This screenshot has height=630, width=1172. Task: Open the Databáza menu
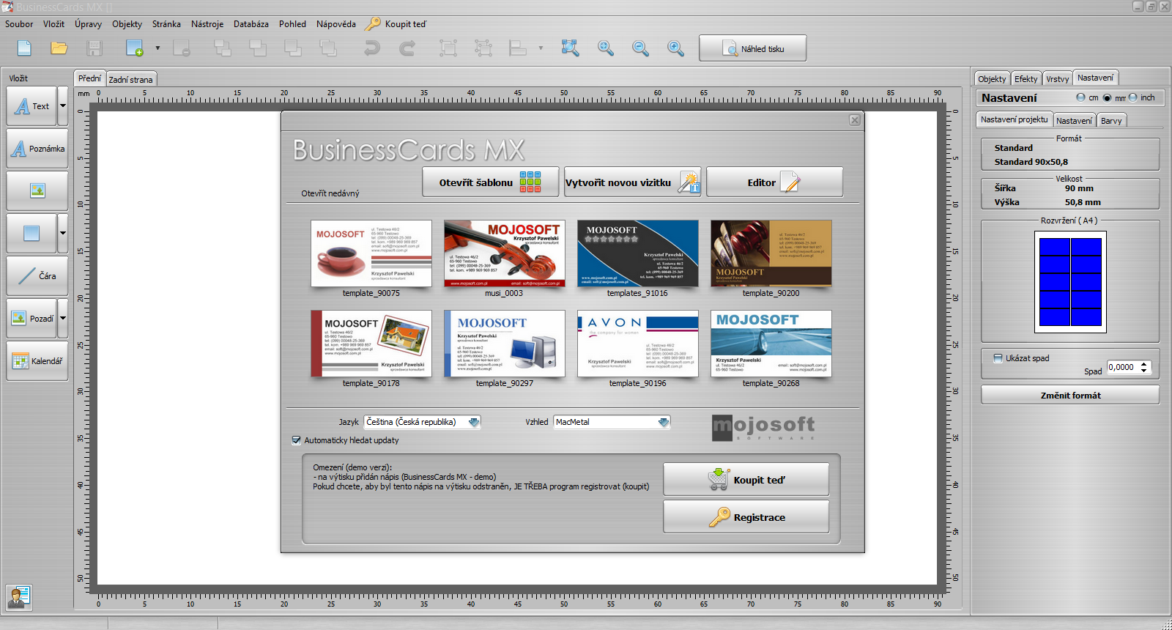click(x=251, y=24)
